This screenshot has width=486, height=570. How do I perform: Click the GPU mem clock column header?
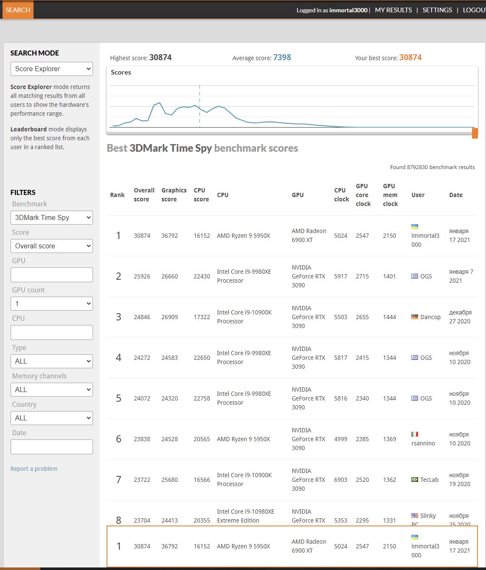coord(390,195)
